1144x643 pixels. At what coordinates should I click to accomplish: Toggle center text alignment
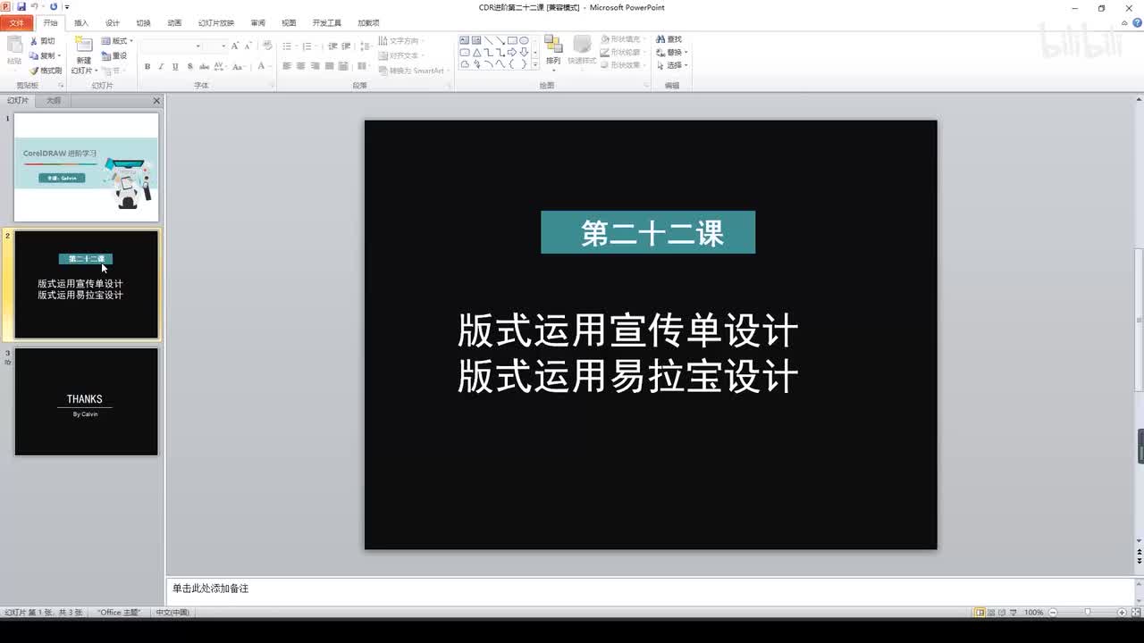(x=301, y=66)
